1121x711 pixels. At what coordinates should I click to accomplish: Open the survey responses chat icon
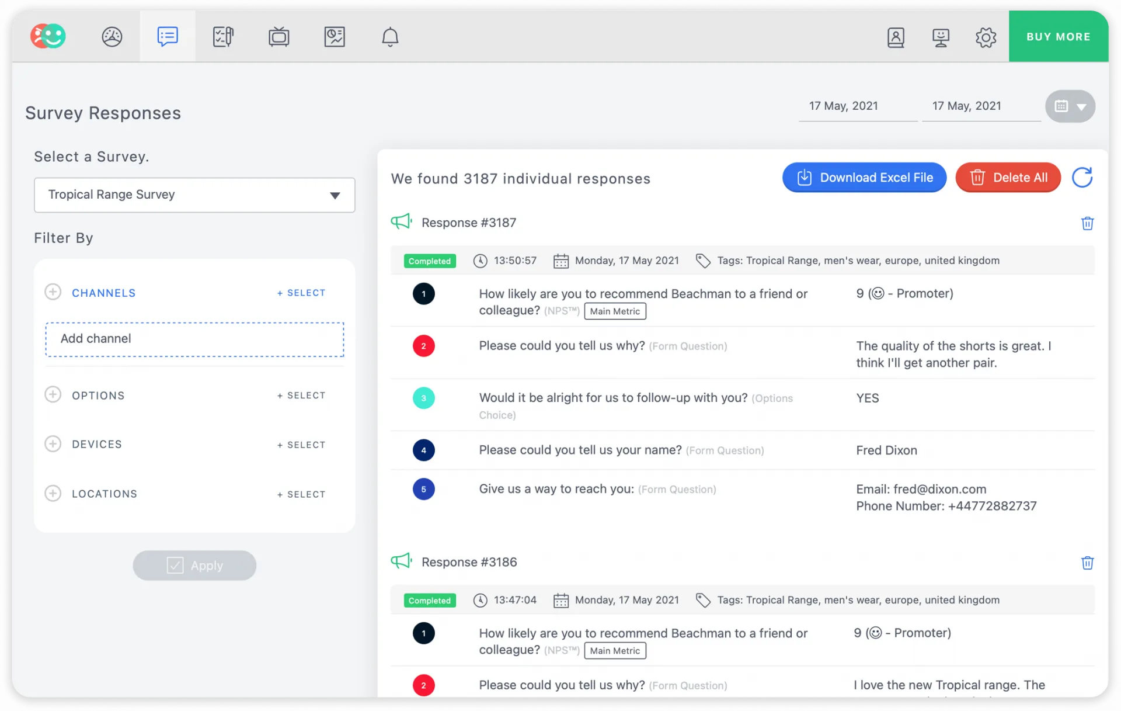tap(168, 37)
